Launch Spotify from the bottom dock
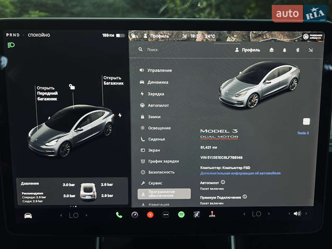 pyautogui.click(x=181, y=215)
